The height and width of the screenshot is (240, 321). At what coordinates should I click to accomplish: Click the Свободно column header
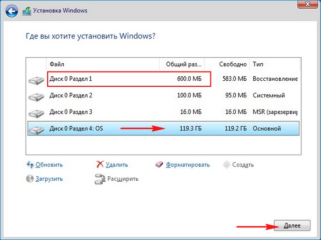tap(227, 64)
